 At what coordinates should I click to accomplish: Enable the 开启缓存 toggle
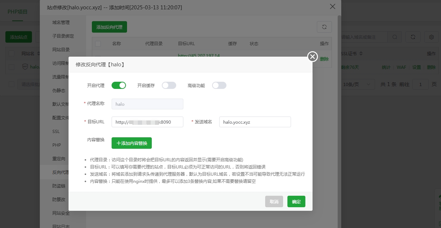tap(169, 85)
